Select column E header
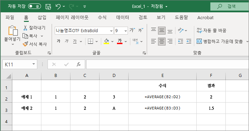This screenshot has width=249, height=131. [162, 76]
